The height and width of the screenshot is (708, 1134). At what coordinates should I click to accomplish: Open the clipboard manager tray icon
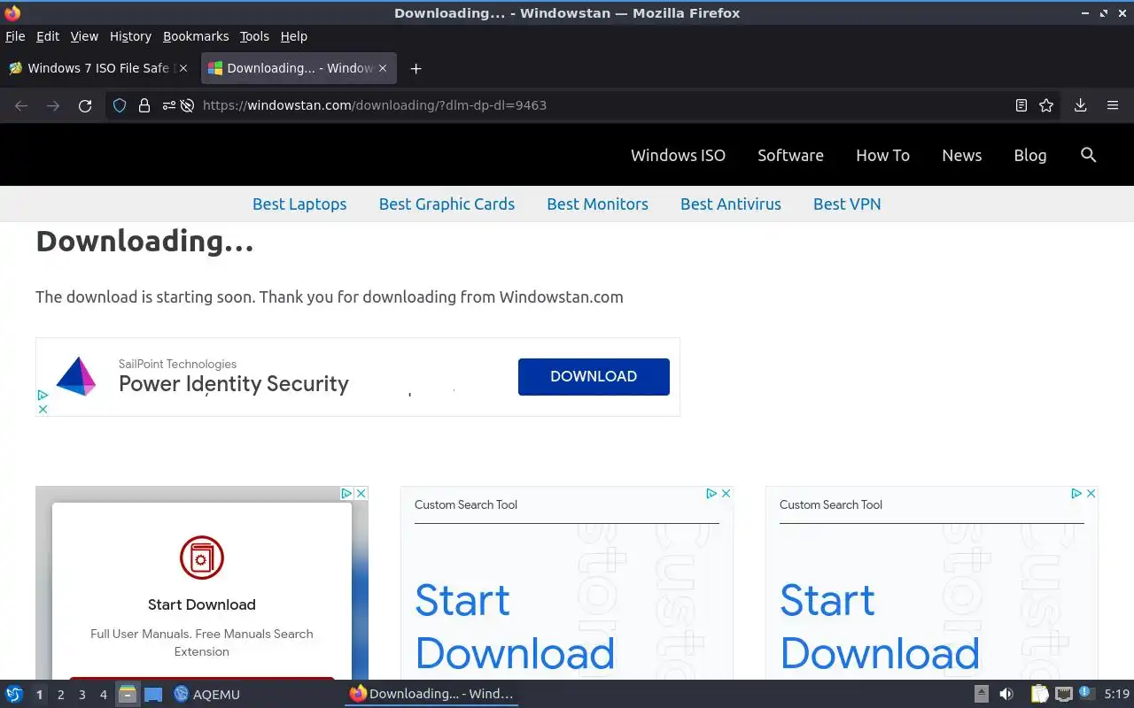(x=1039, y=694)
